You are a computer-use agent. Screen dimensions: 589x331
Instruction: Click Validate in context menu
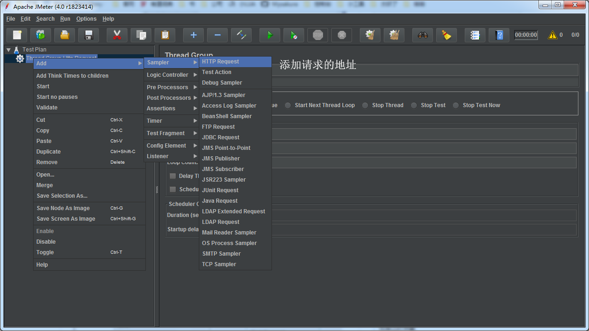click(89, 108)
